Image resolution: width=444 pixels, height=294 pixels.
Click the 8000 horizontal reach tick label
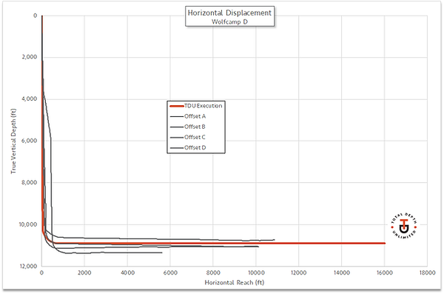click(x=213, y=273)
